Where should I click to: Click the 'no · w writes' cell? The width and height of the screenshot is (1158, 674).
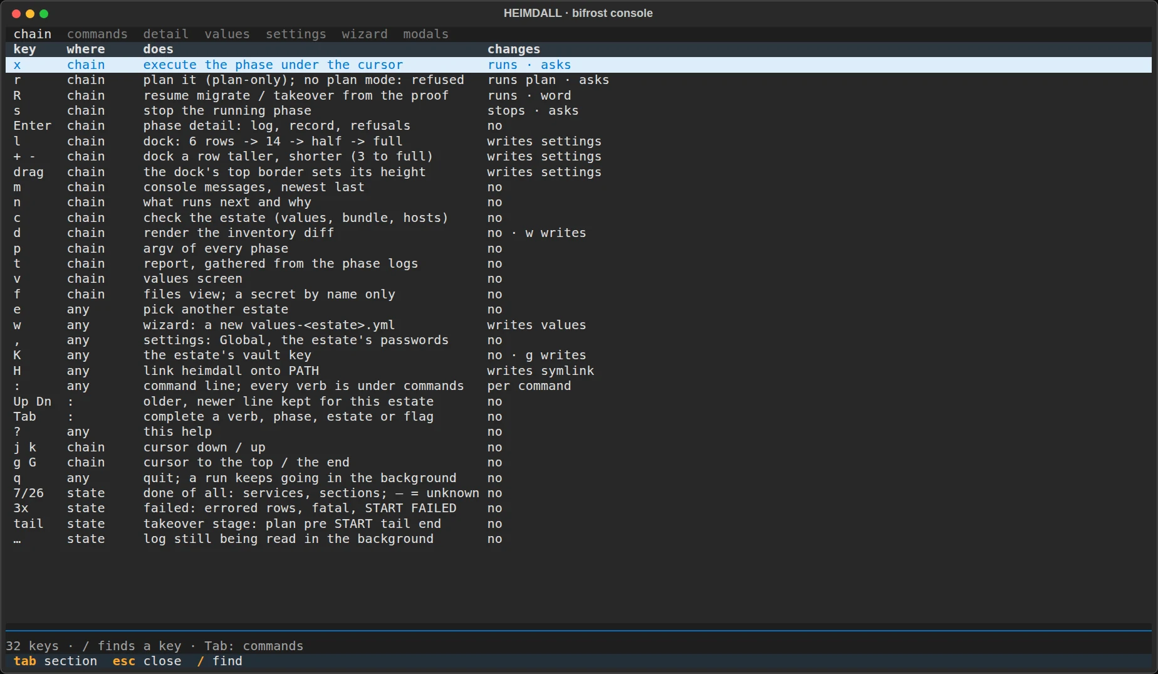coord(537,233)
